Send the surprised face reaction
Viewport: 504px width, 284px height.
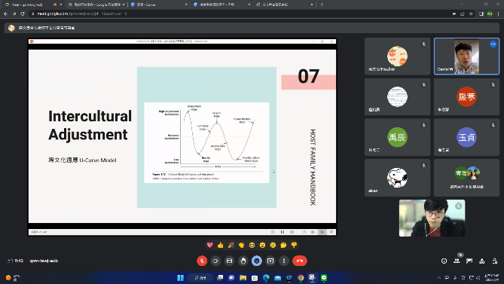click(x=263, y=245)
